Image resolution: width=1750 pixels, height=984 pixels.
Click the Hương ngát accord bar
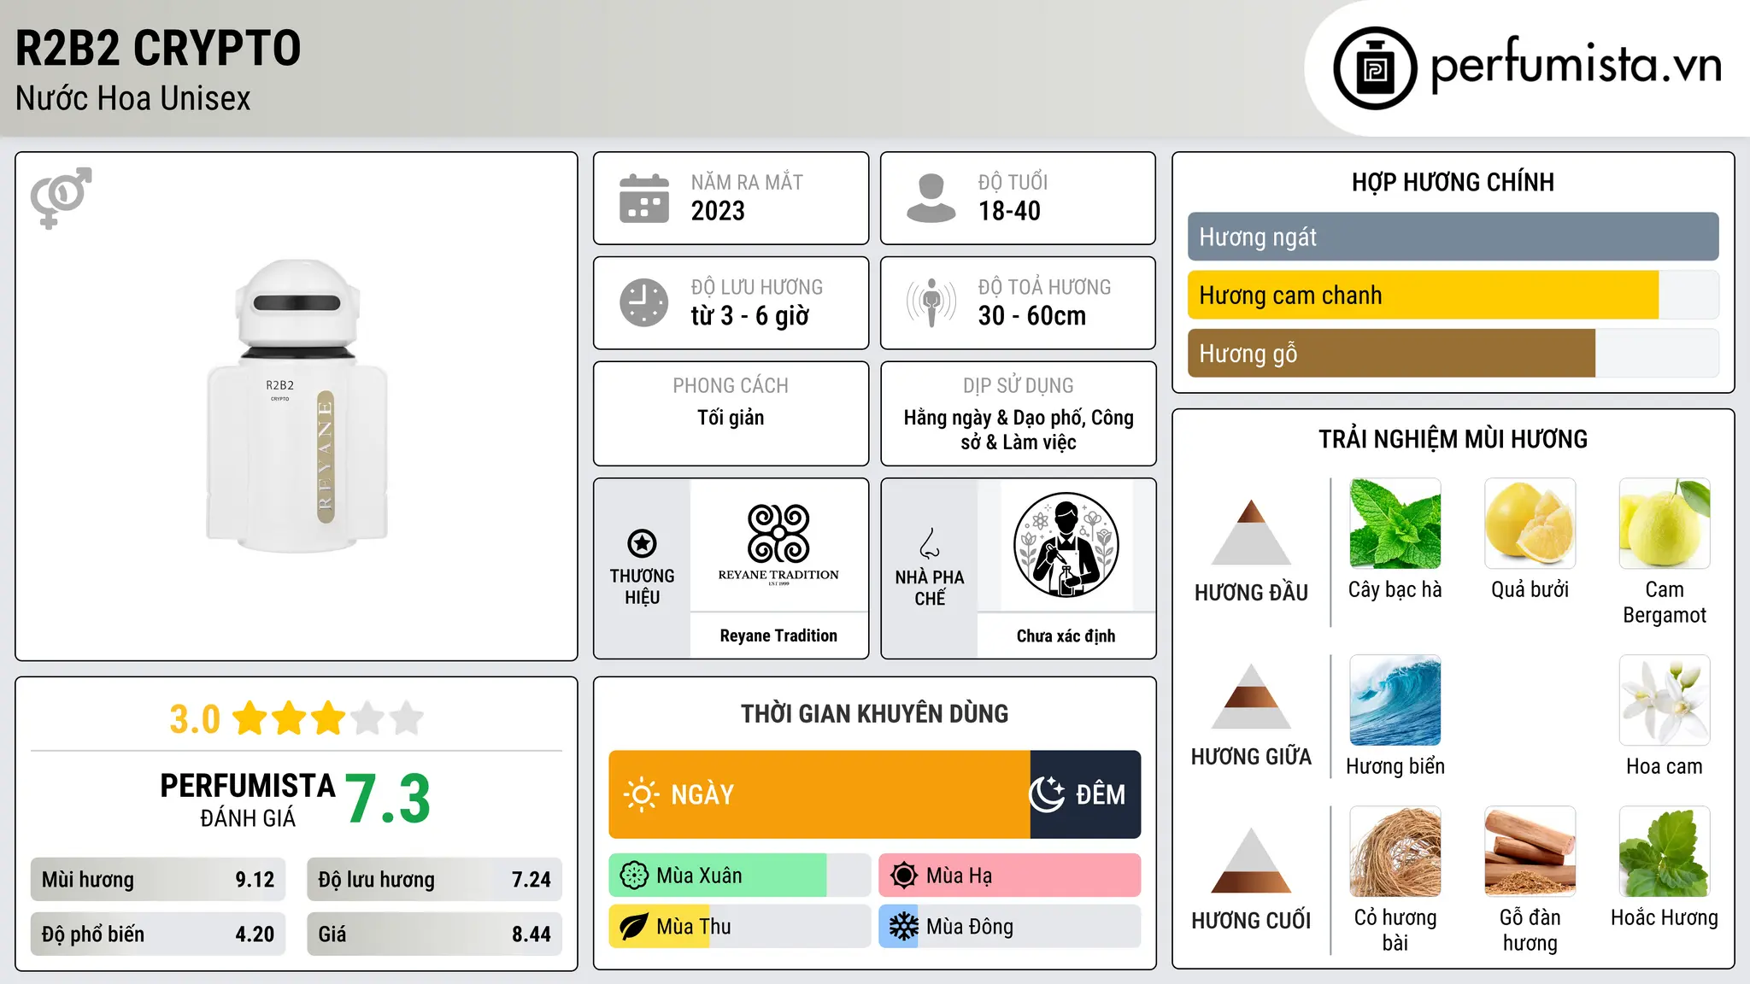1453,237
